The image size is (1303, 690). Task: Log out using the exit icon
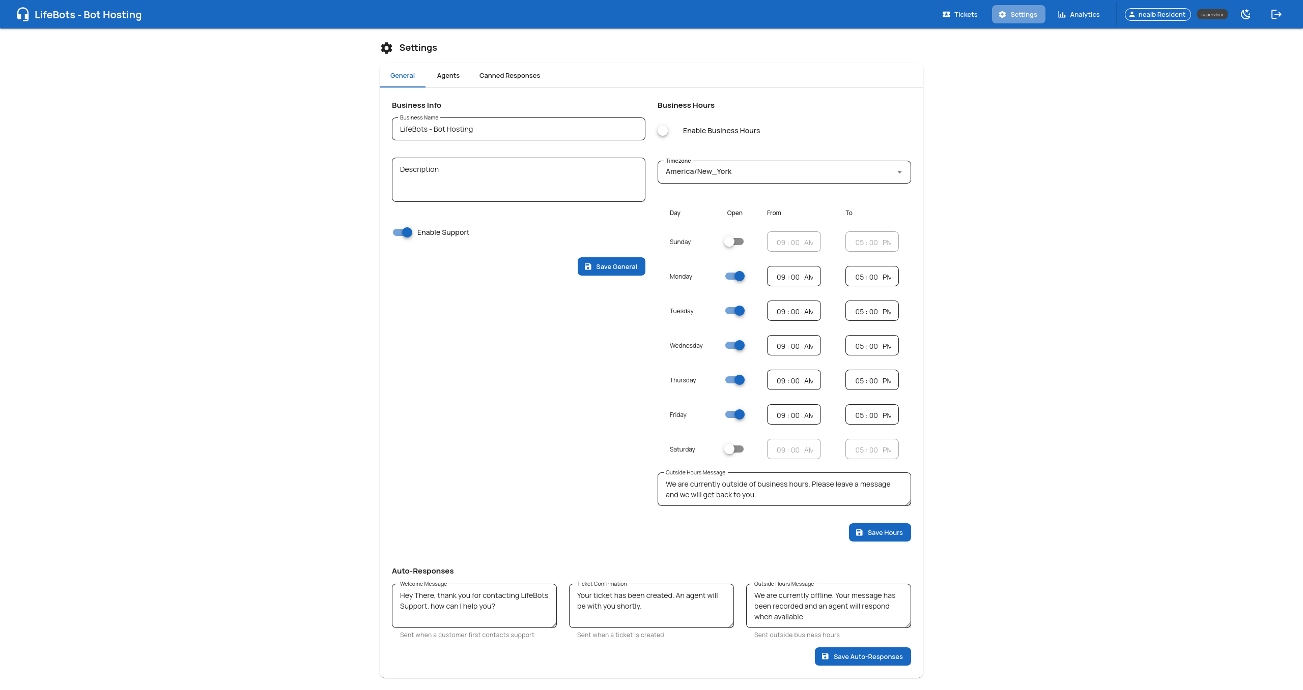1277,14
